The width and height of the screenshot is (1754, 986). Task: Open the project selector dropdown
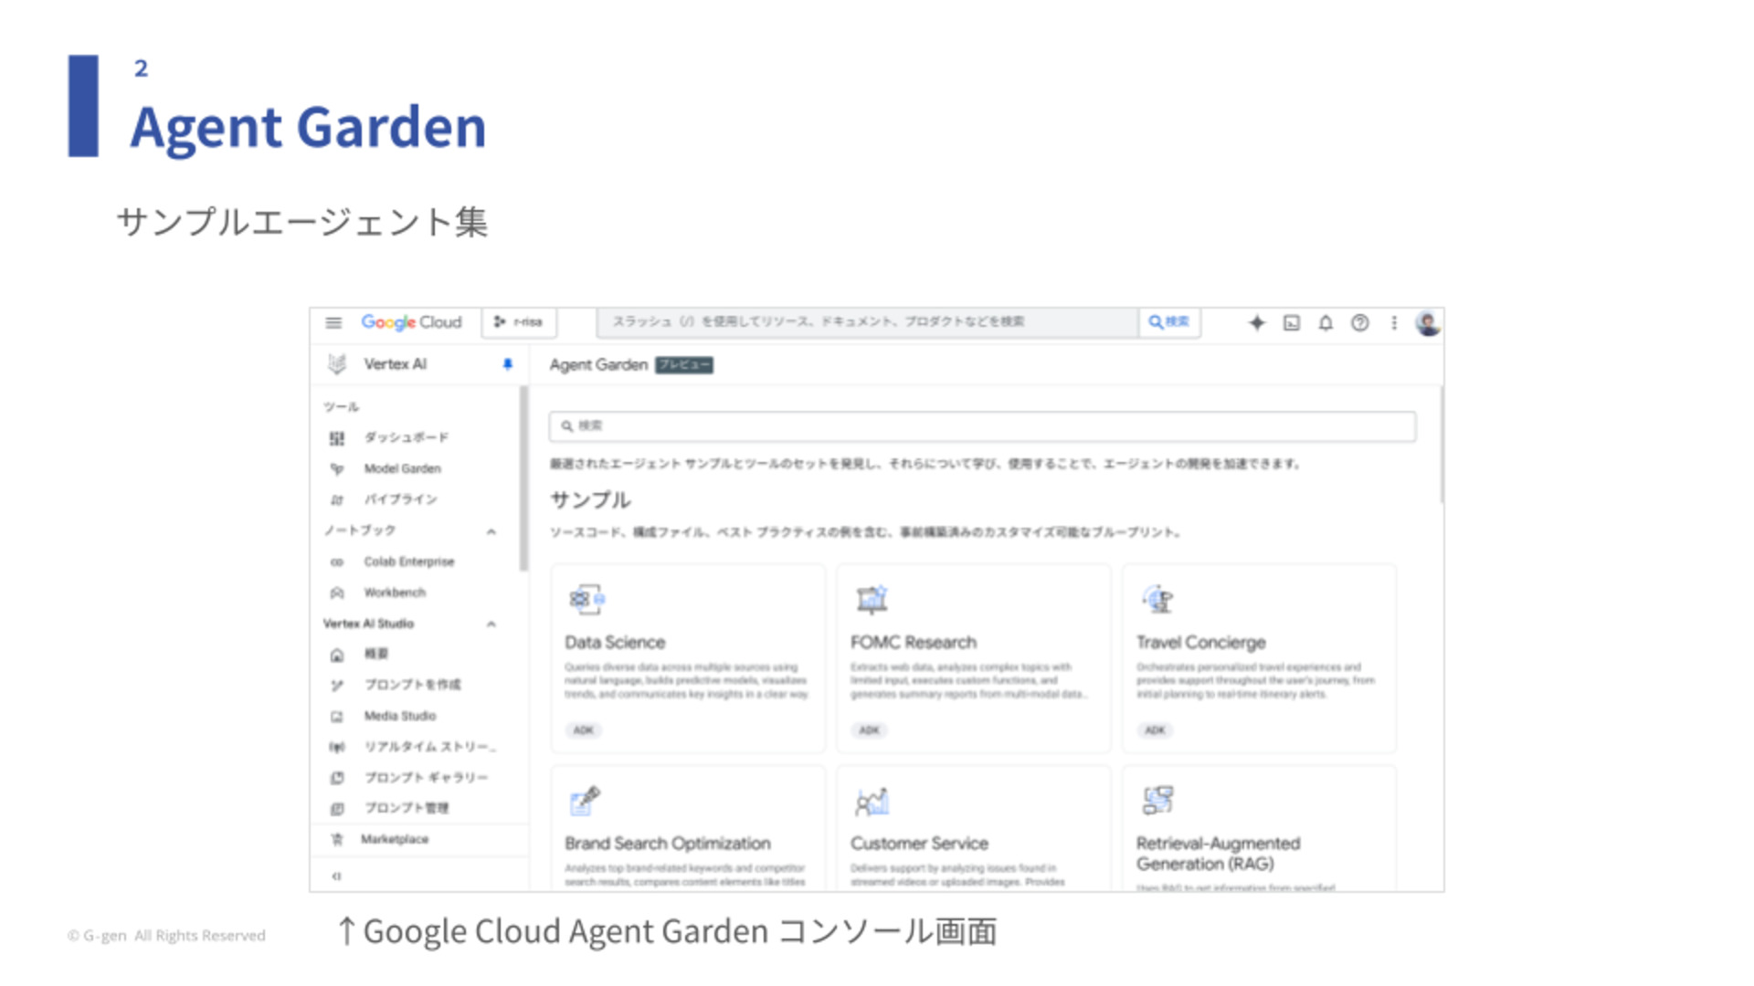pyautogui.click(x=519, y=322)
